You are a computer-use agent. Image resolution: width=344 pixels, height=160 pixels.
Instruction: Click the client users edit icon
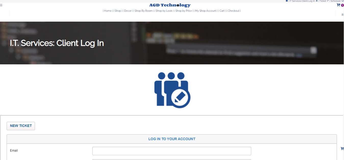172,90
